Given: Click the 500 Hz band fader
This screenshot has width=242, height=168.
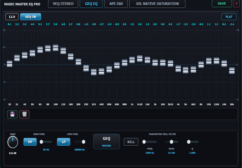Looking at the screenshot, I should click(109, 70).
